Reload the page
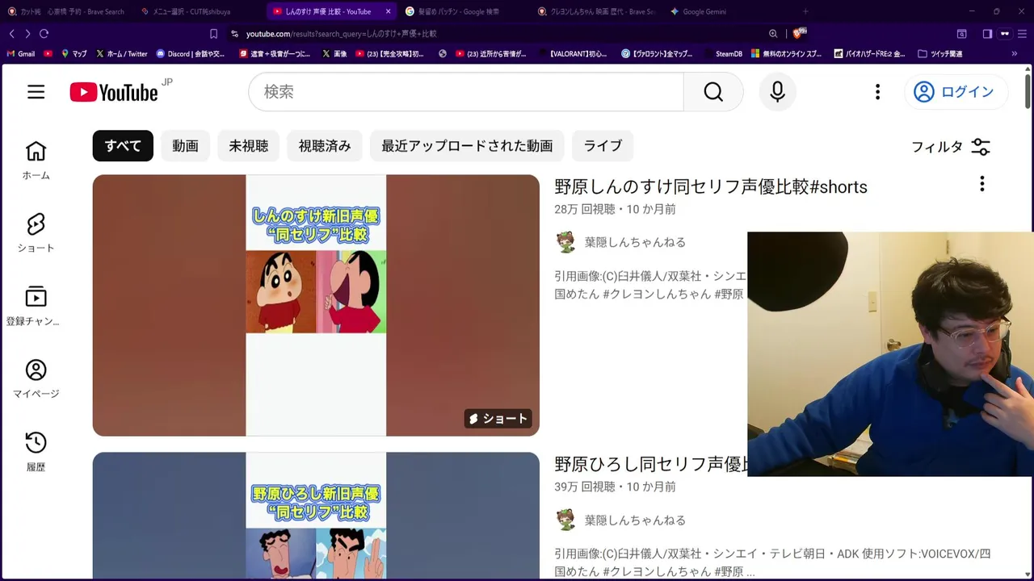Screen dimensions: 1034x581 (x=44, y=34)
